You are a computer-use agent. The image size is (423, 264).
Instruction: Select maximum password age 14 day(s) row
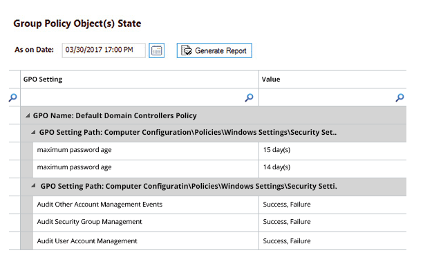pyautogui.click(x=213, y=169)
